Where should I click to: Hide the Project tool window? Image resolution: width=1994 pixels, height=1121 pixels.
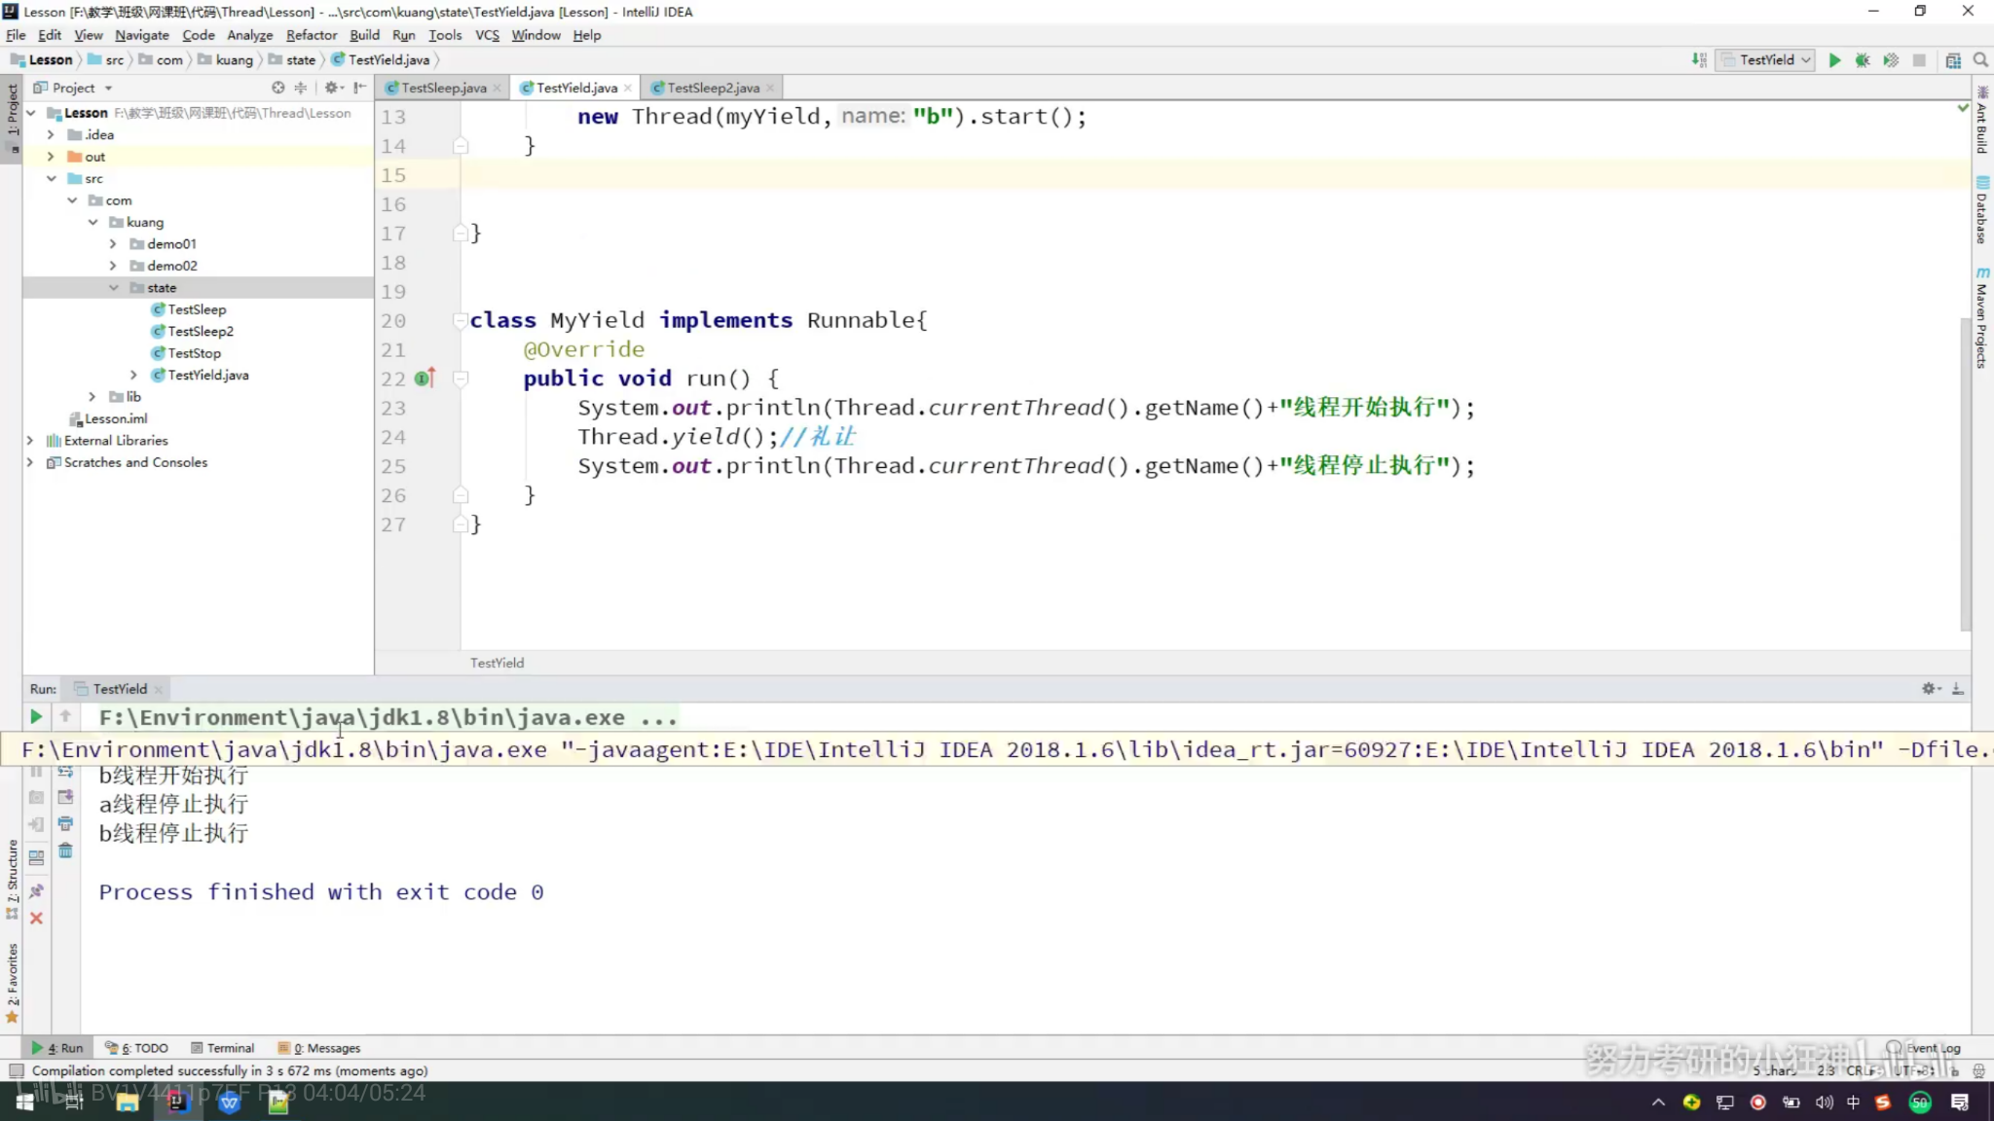[360, 88]
